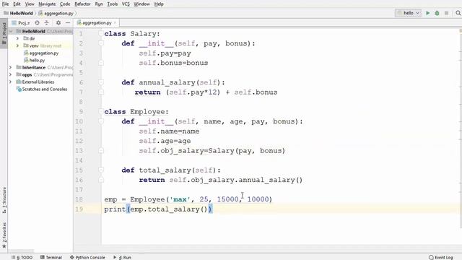The image size is (462, 260).
Task: Close the aggregation.py editor tab
Action: click(x=115, y=22)
